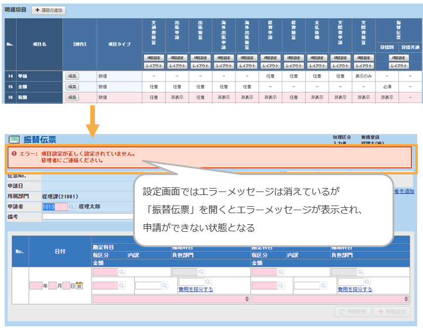This screenshot has width=423, height=332.
Task: Click right 費用を按分する link
Action: point(355,289)
